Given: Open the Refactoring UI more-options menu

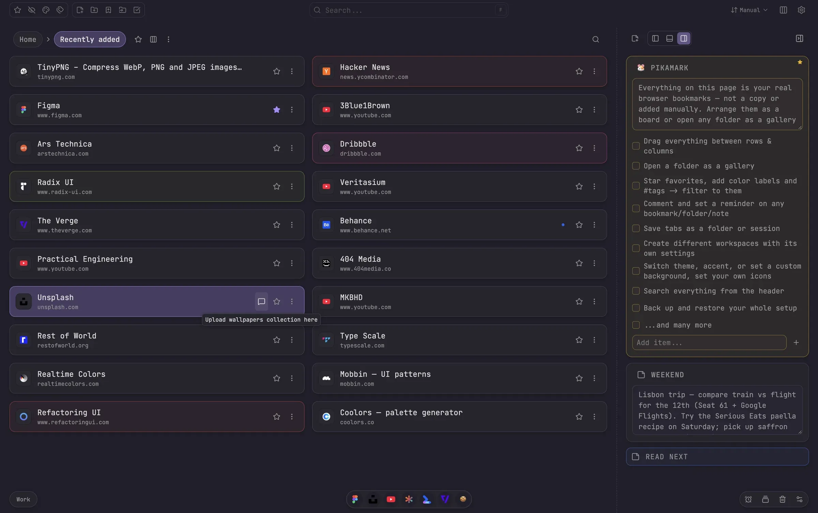Looking at the screenshot, I should tap(292, 417).
